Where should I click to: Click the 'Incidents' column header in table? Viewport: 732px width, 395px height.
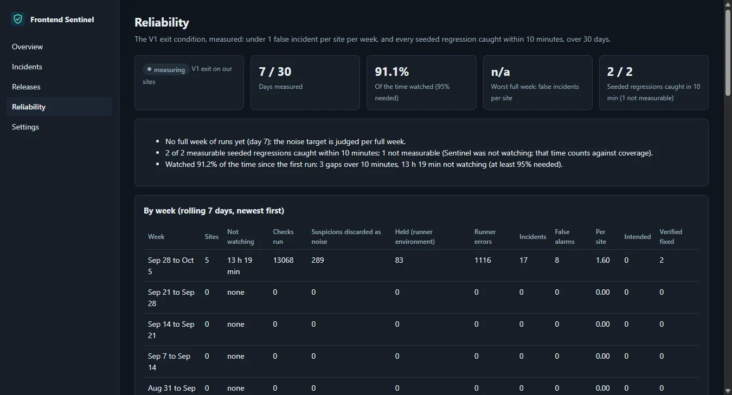[532, 237]
